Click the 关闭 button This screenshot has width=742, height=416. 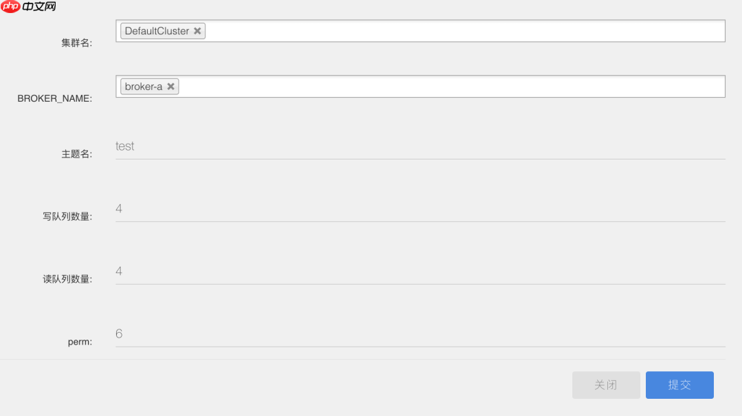(606, 385)
